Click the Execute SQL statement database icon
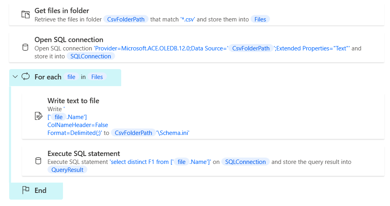390x206 pixels. pos(38,161)
